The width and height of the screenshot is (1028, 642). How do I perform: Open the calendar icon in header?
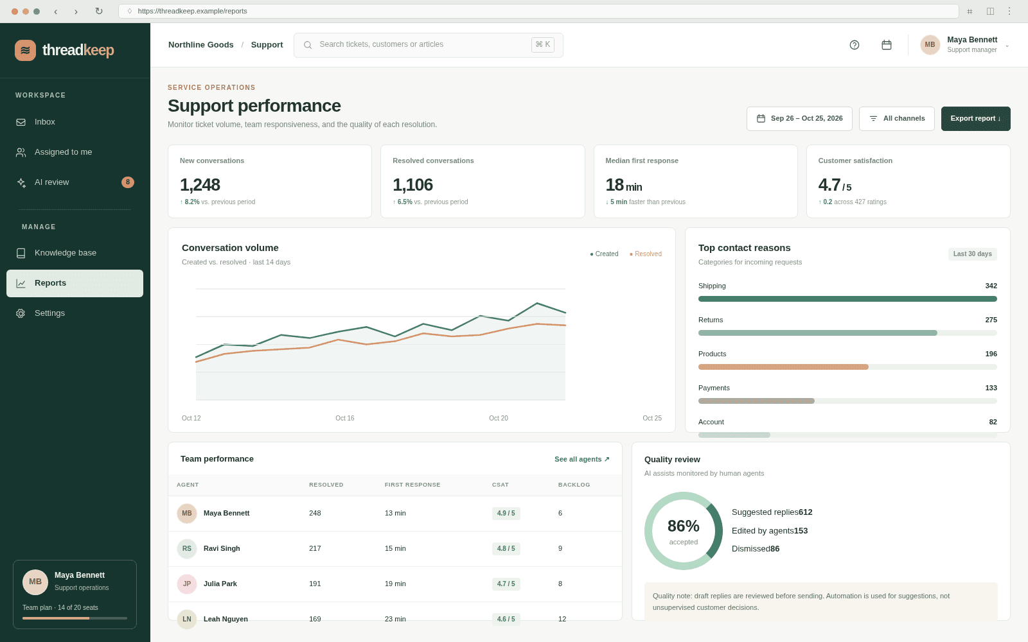coord(887,45)
